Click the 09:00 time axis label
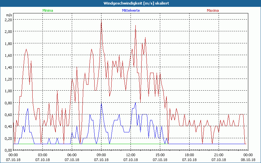Viewport: 261px width, 163px height. [x=101, y=155]
